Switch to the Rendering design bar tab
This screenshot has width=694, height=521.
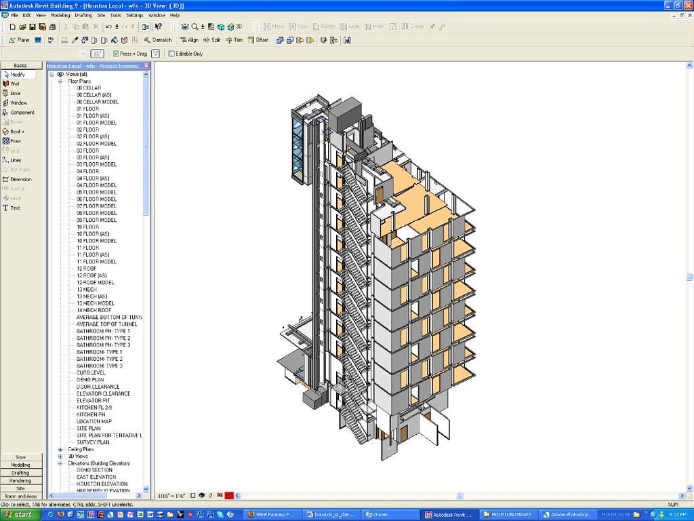(21, 481)
